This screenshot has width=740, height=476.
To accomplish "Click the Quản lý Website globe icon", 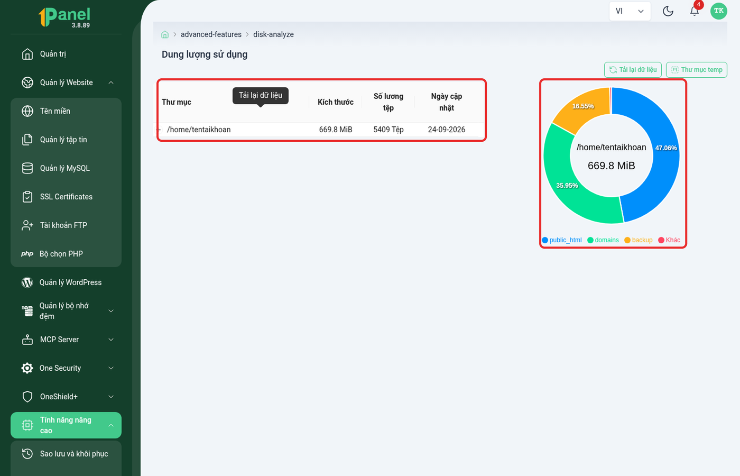I will point(27,83).
